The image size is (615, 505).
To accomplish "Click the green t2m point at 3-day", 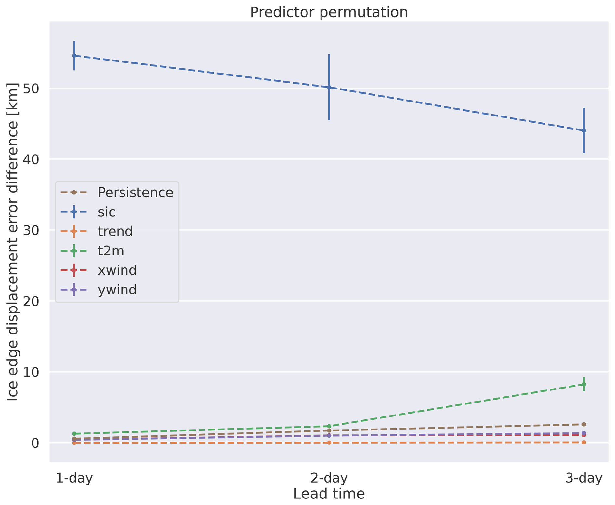I will [584, 384].
